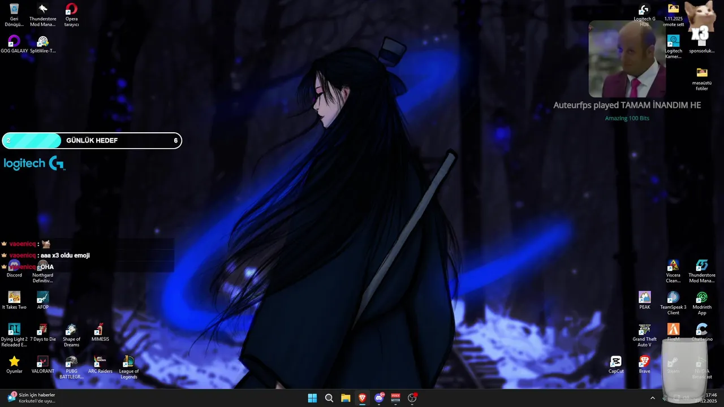Image resolution: width=724 pixels, height=407 pixels.
Task: Open Discord from the taskbar
Action: click(x=379, y=398)
